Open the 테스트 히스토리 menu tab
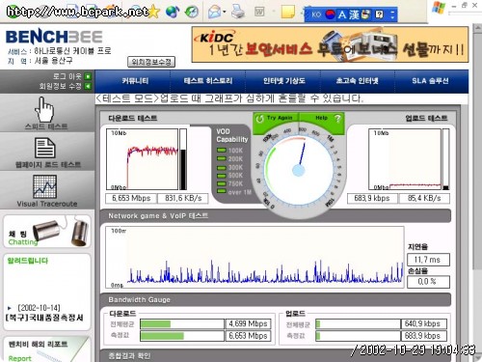 (208, 81)
